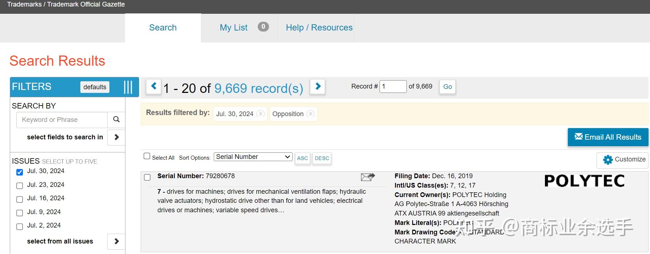
Task: Click the keyword search magnifier icon
Action: pyautogui.click(x=116, y=119)
